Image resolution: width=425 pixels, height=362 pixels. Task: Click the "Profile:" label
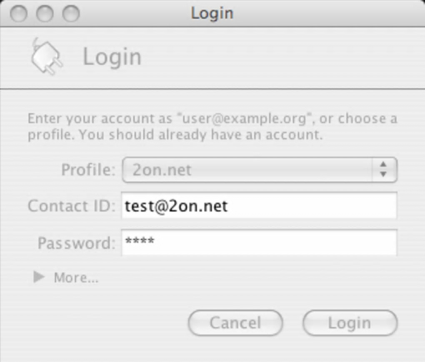pos(88,170)
